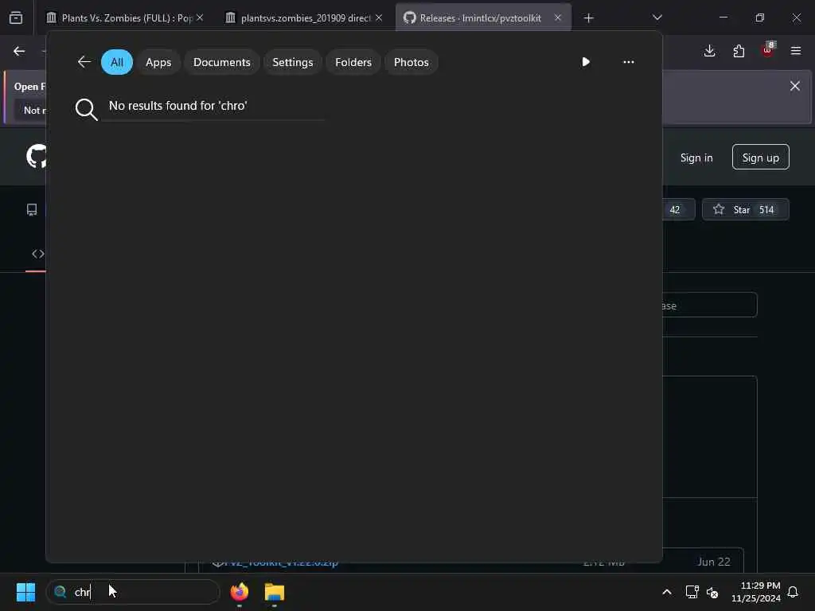Open the list all tabs dropdown

[x=657, y=18]
